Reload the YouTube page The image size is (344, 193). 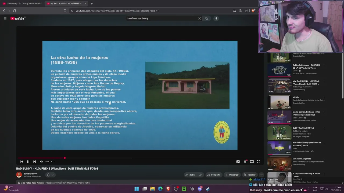pos(15,11)
